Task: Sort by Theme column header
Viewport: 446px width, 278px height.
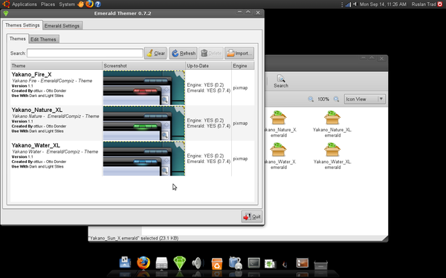Action: pos(56,65)
